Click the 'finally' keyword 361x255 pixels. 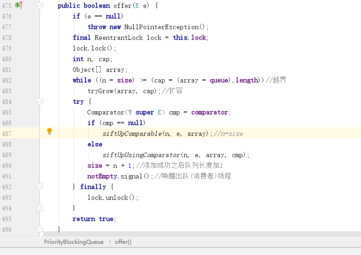[93, 187]
